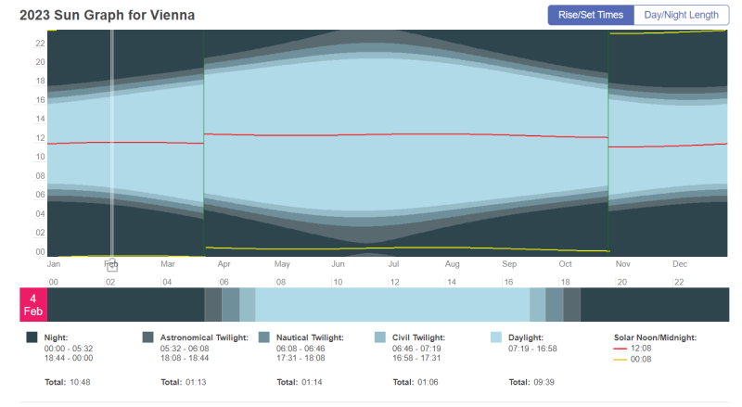Click the Night total value 10:48
The height and width of the screenshot is (407, 742).
coord(80,382)
